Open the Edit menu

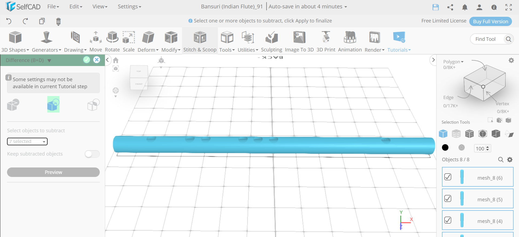pyautogui.click(x=76, y=6)
